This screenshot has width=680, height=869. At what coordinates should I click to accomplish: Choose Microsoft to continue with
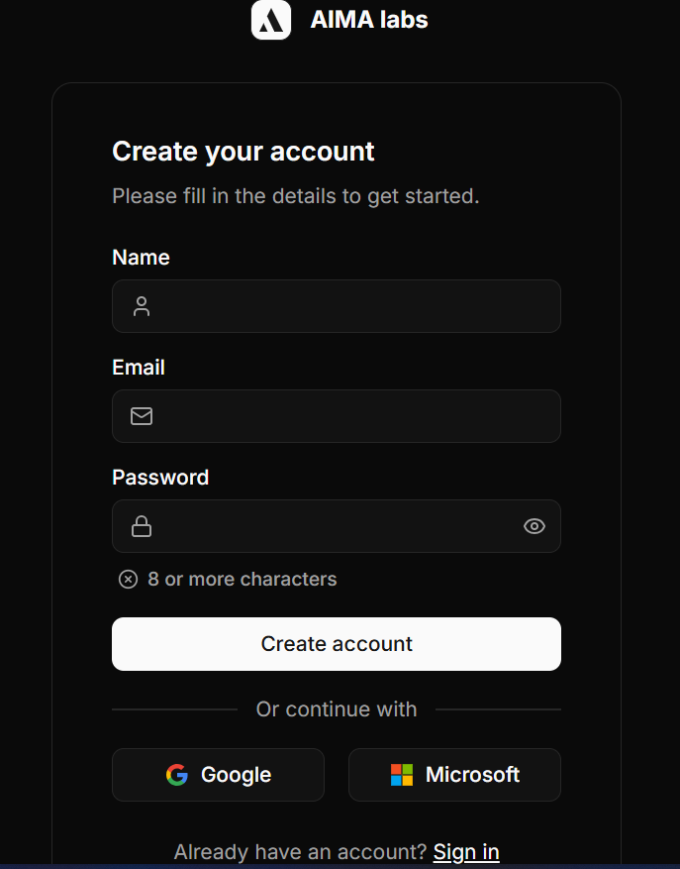click(x=454, y=775)
